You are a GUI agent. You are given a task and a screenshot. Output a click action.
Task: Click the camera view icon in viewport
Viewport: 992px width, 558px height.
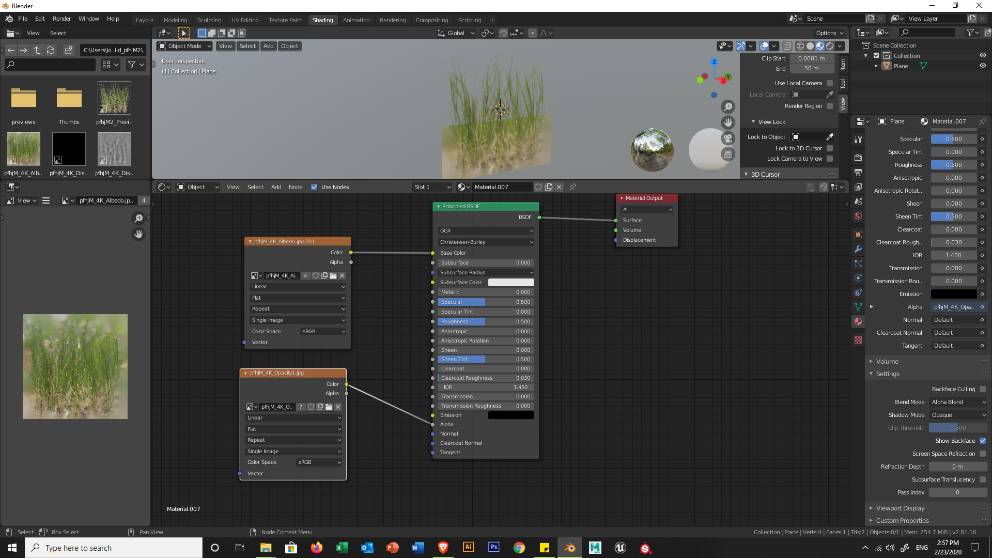[x=728, y=138]
